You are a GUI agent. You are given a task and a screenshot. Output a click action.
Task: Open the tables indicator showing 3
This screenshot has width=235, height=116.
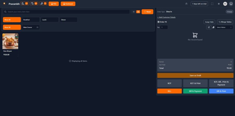(25, 4)
